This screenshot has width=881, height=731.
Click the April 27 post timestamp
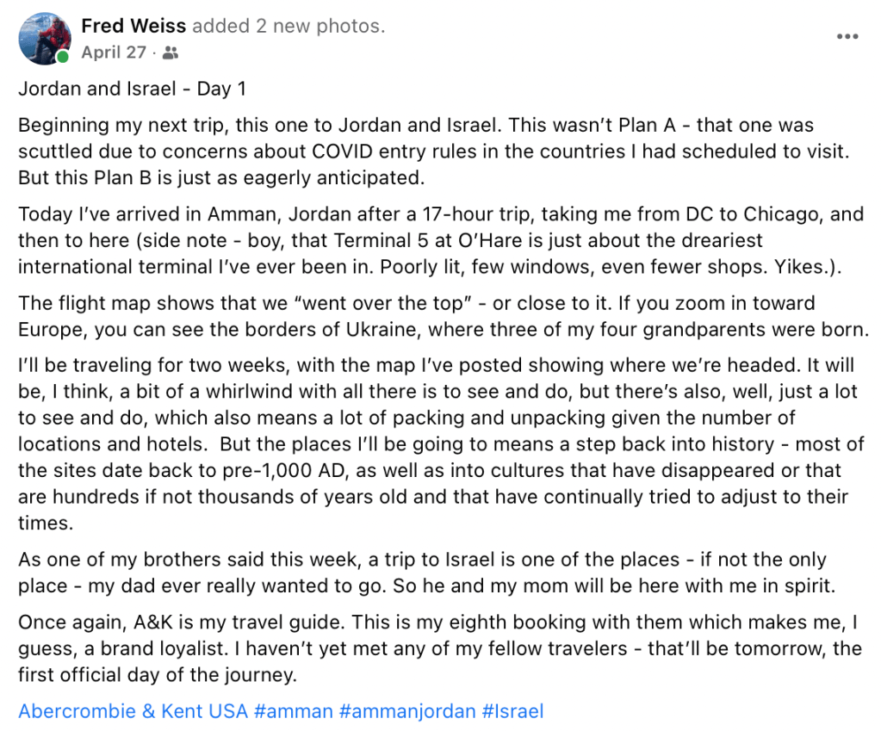pos(114,53)
